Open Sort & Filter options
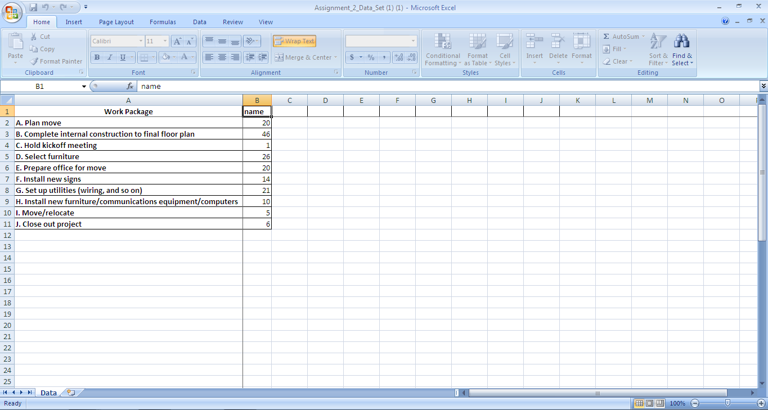 tap(658, 49)
